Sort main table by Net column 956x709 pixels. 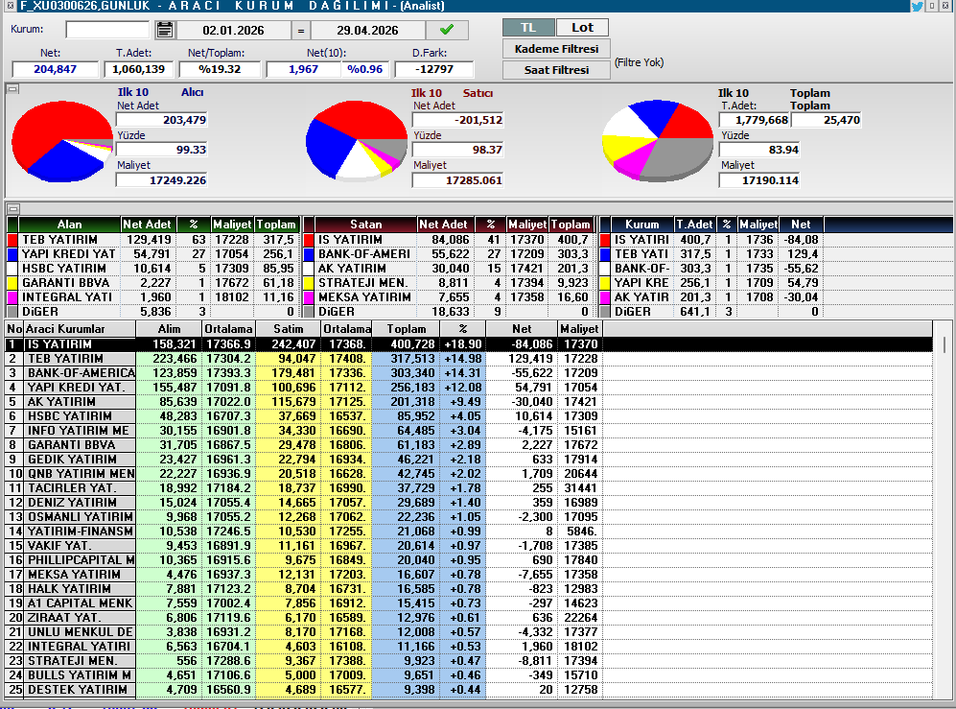(x=522, y=329)
